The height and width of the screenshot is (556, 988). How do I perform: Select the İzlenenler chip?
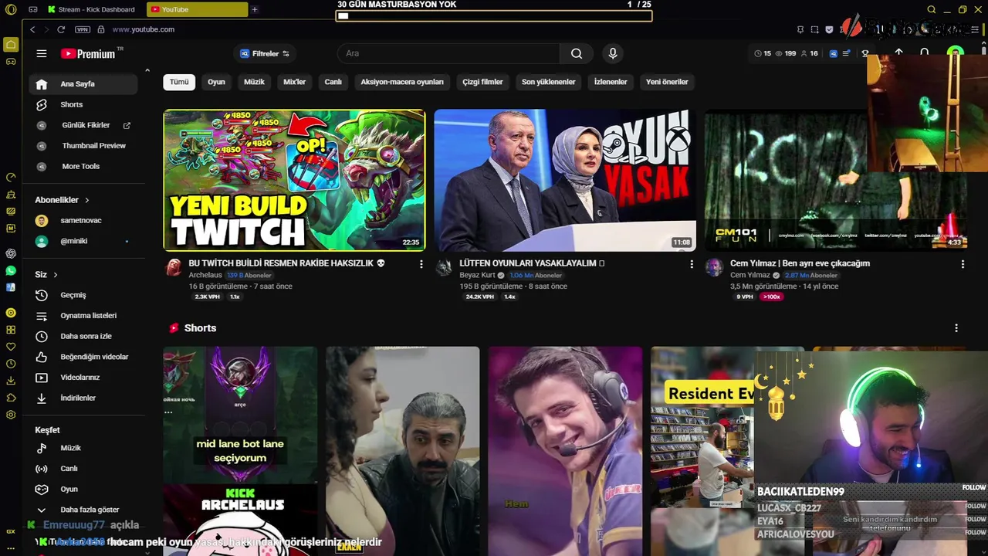611,82
